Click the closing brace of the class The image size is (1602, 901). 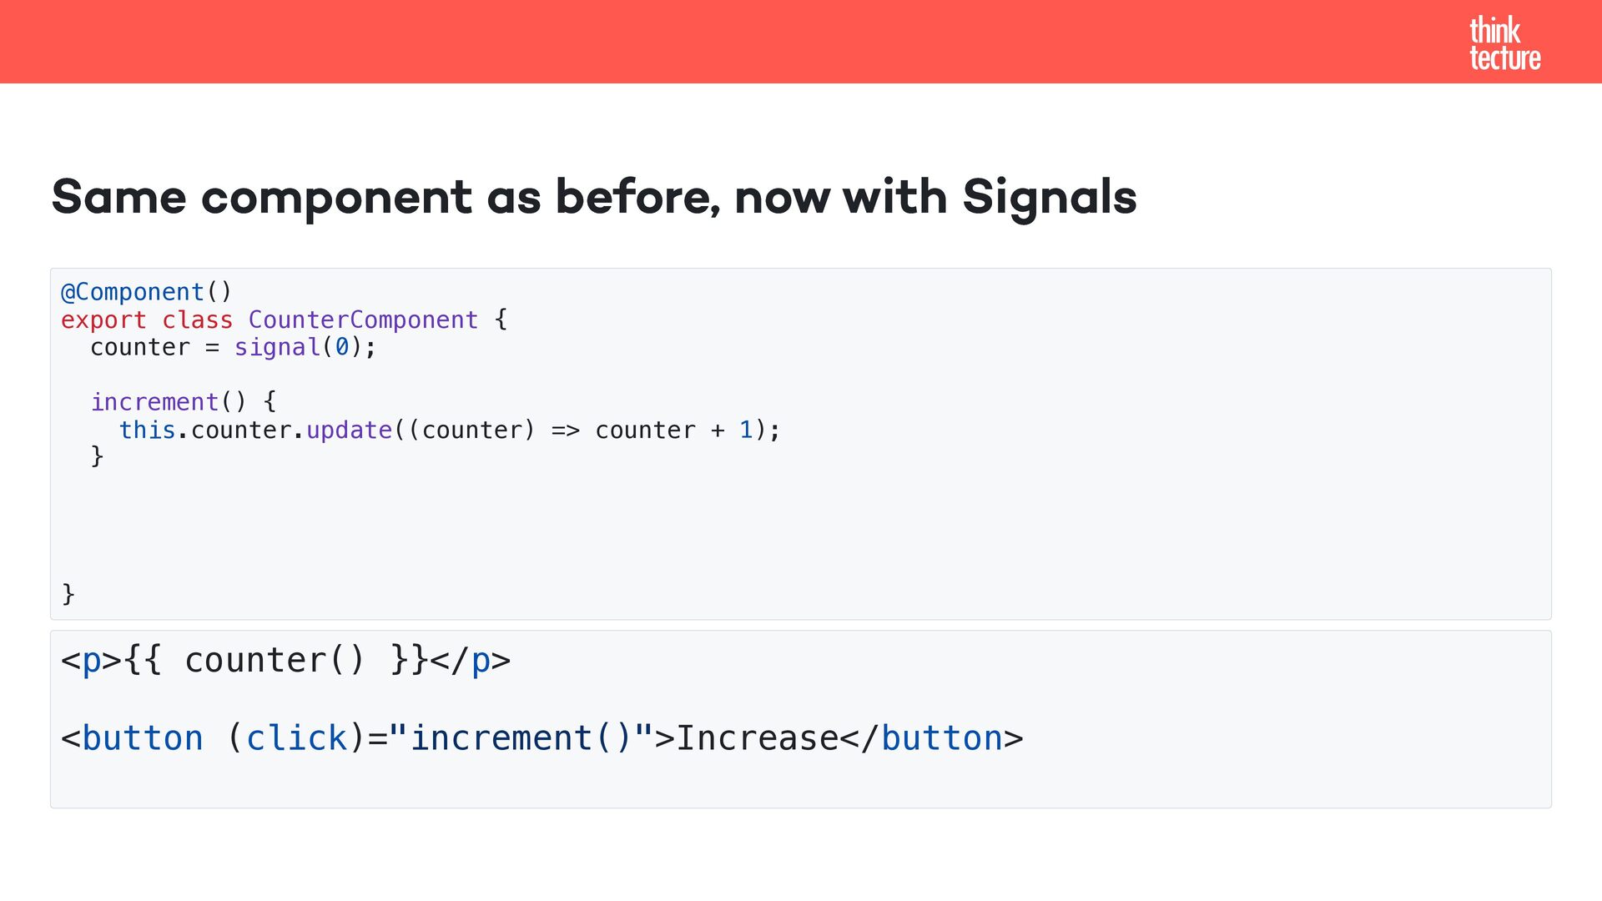tap(68, 594)
